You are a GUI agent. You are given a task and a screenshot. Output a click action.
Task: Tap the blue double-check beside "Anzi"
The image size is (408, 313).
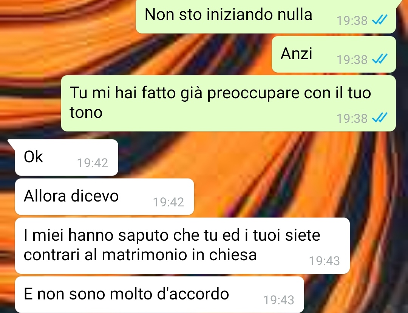(x=380, y=59)
